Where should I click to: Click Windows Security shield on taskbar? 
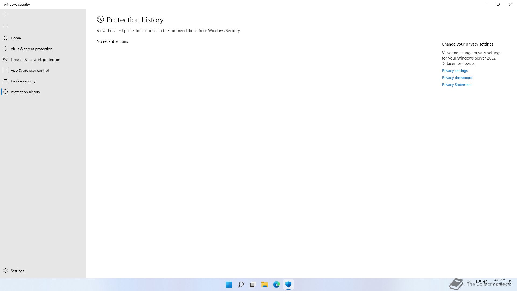click(288, 285)
